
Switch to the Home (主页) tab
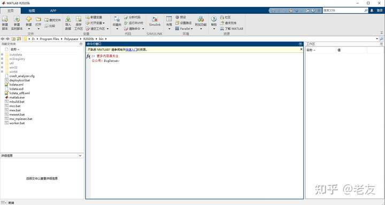pyautogui.click(x=11, y=11)
